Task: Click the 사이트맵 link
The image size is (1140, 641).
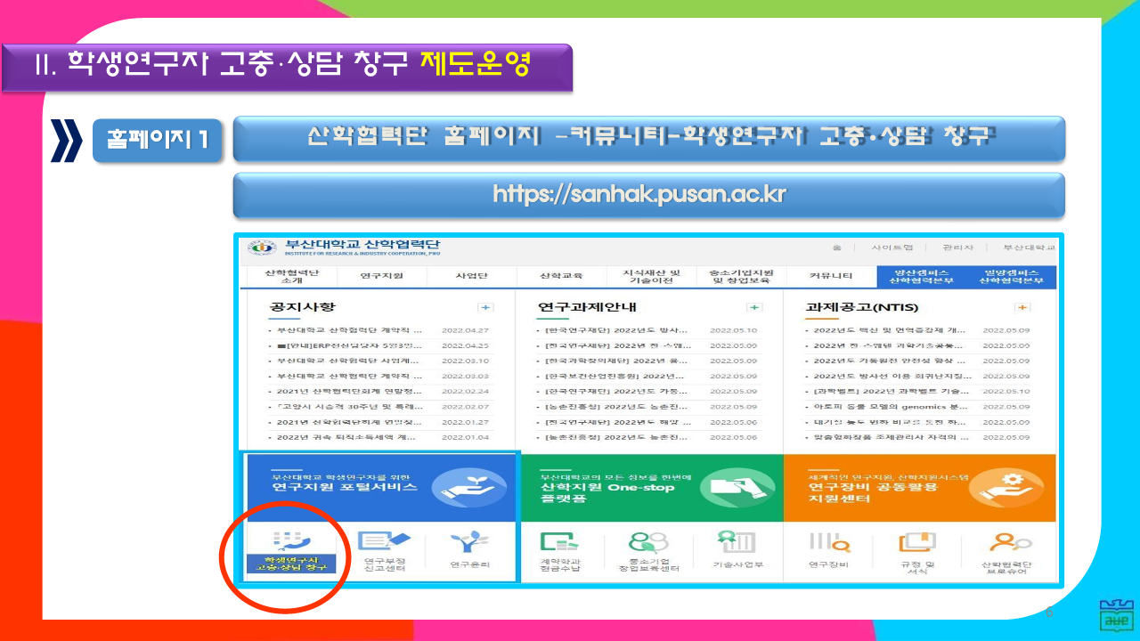Action: [x=889, y=247]
